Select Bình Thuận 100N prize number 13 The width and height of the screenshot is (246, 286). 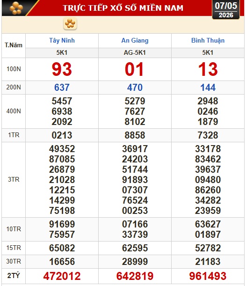pyautogui.click(x=208, y=69)
